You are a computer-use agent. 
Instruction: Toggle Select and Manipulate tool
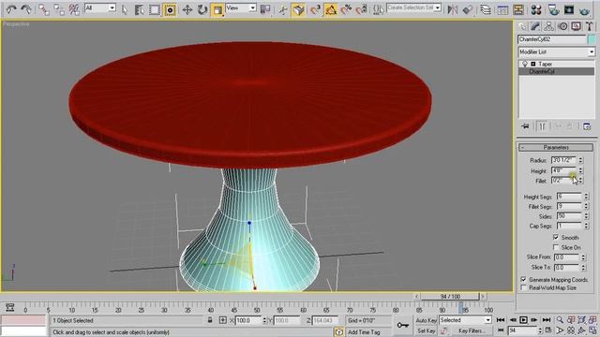tap(283, 9)
